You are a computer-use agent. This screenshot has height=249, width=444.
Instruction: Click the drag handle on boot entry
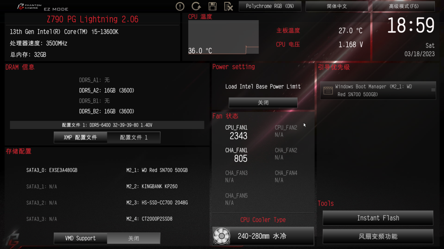[433, 90]
